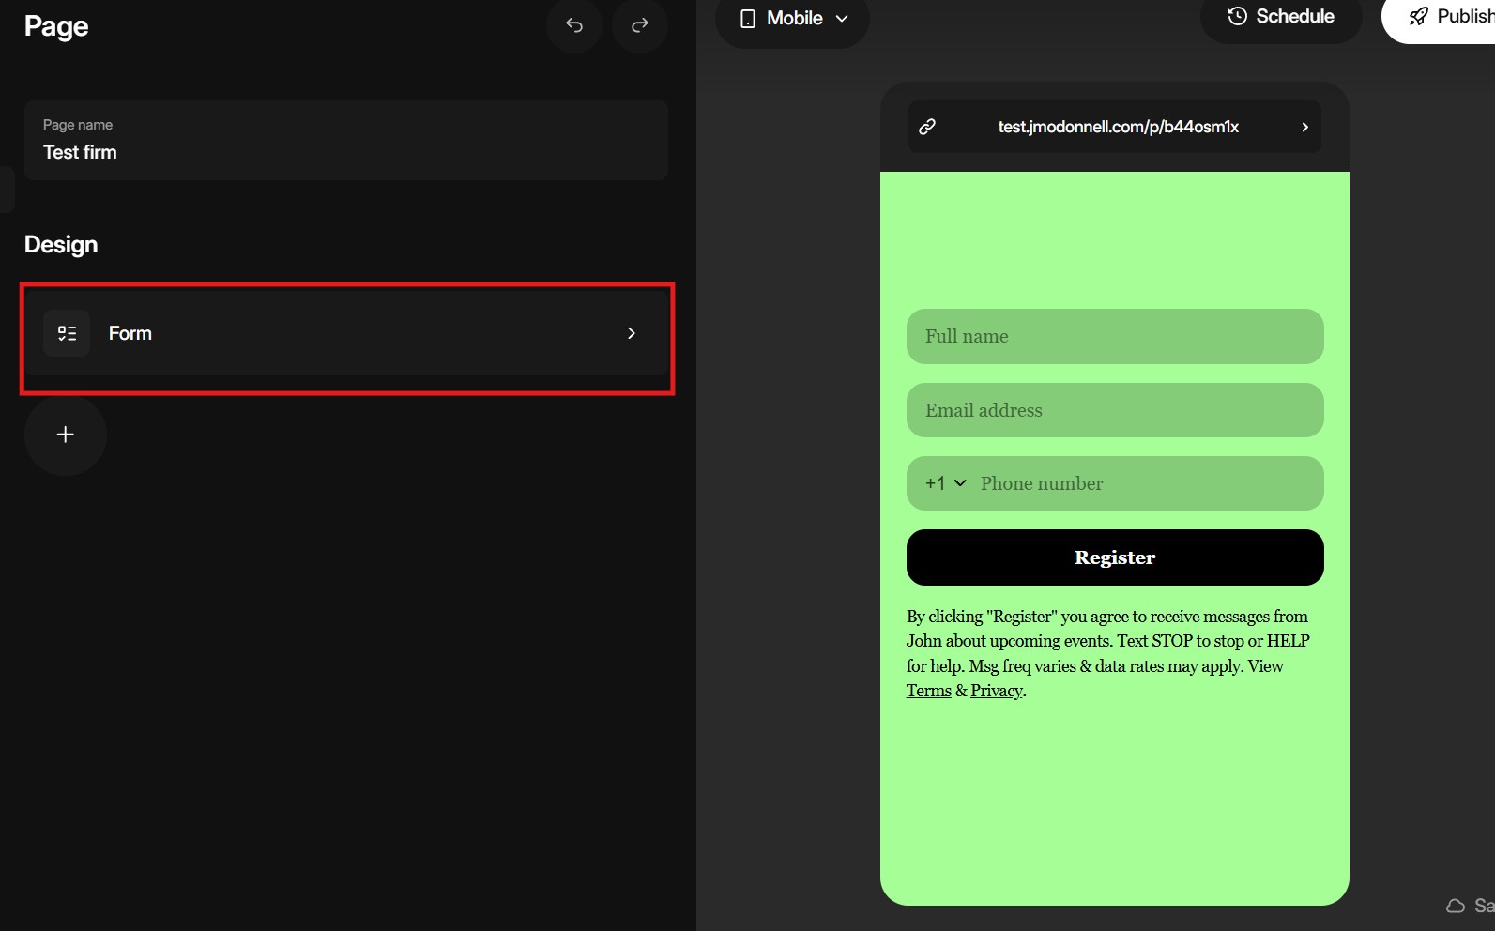The height and width of the screenshot is (931, 1495).
Task: Open the Terms link
Action: point(928,691)
